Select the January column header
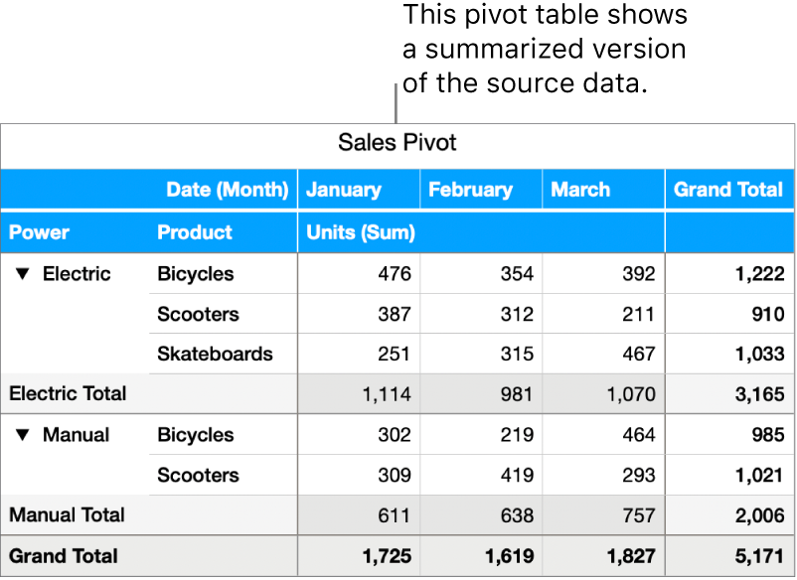This screenshot has width=797, height=580. pos(344,190)
